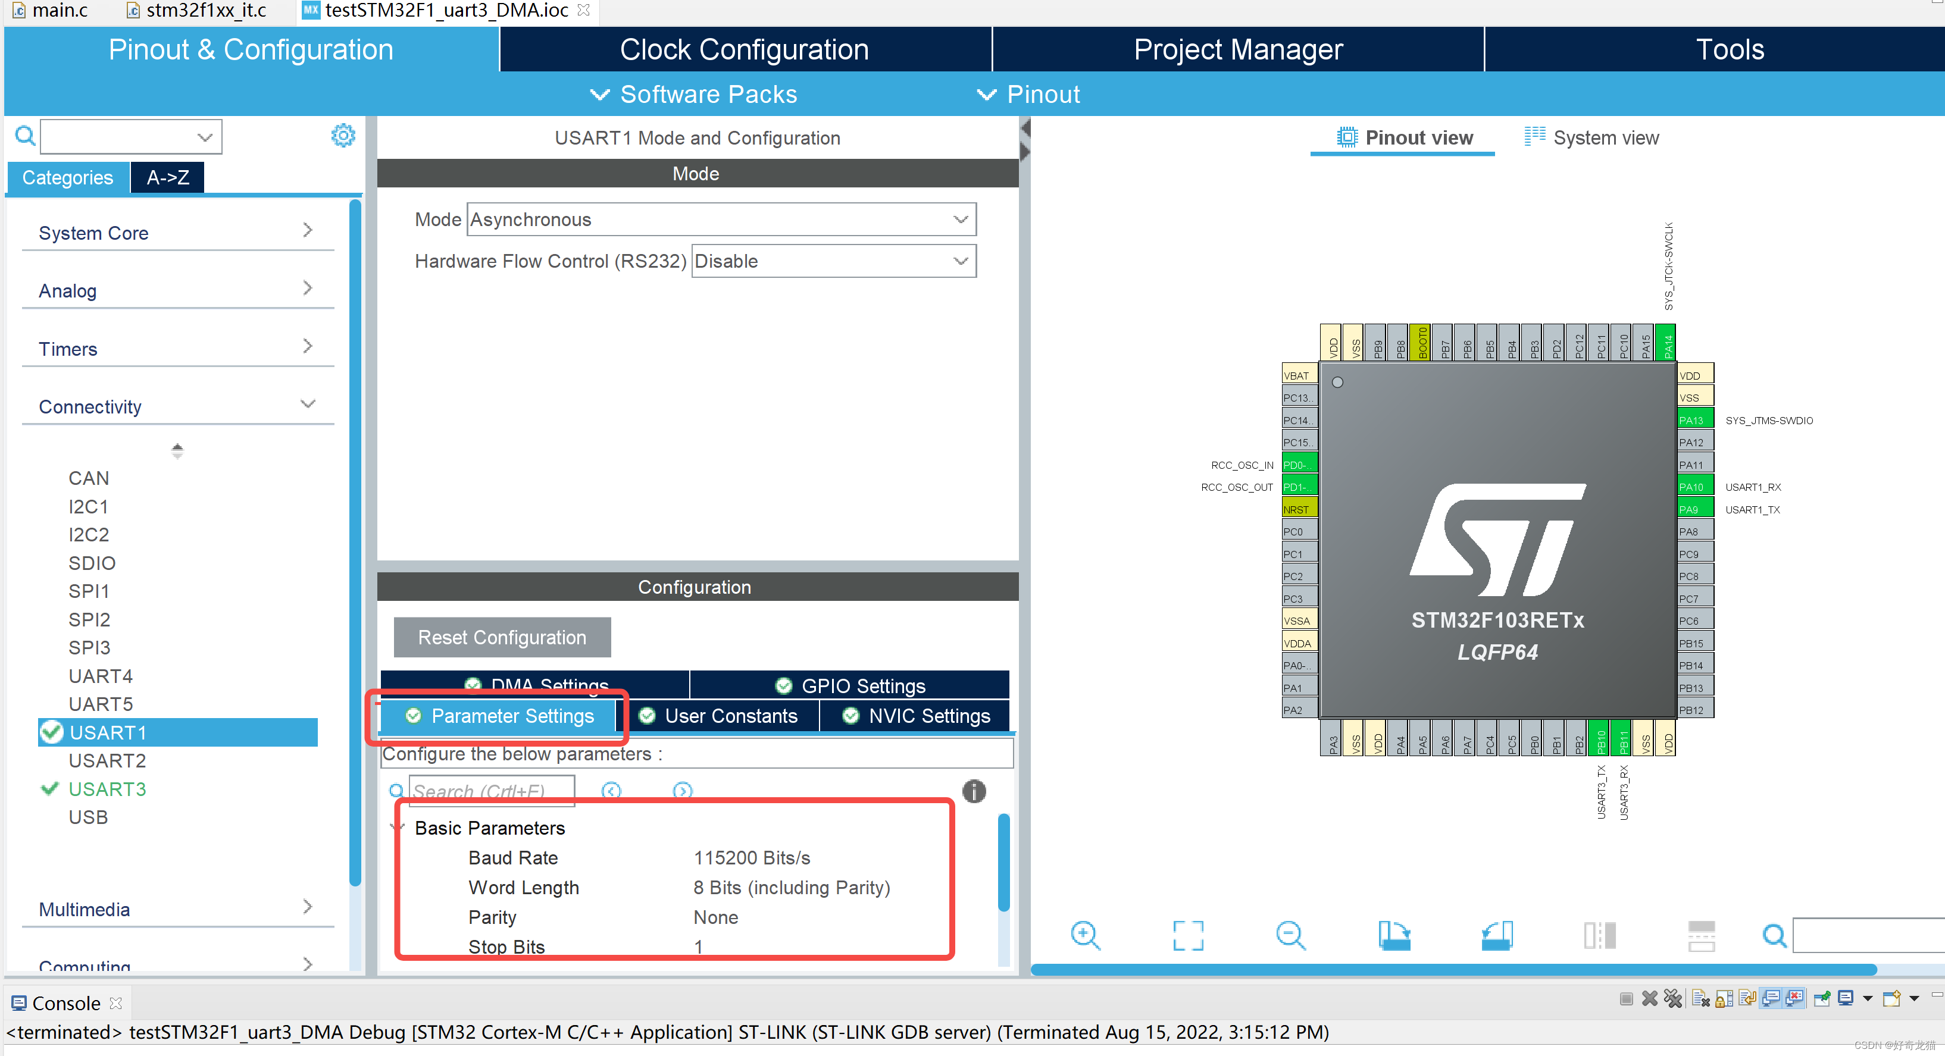This screenshot has width=1945, height=1056.
Task: Go to next parameter search result
Action: coord(682,790)
